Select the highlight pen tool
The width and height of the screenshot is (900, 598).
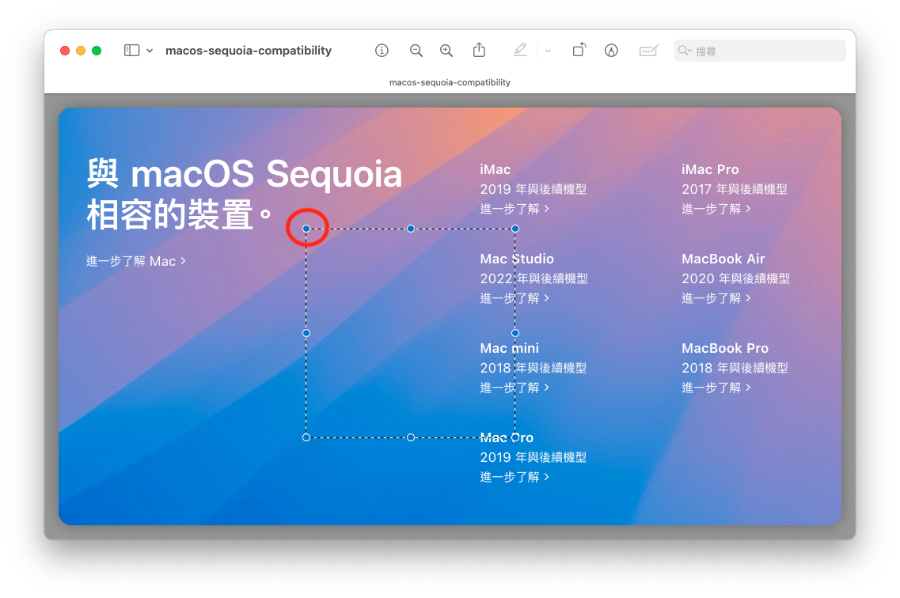(x=520, y=50)
